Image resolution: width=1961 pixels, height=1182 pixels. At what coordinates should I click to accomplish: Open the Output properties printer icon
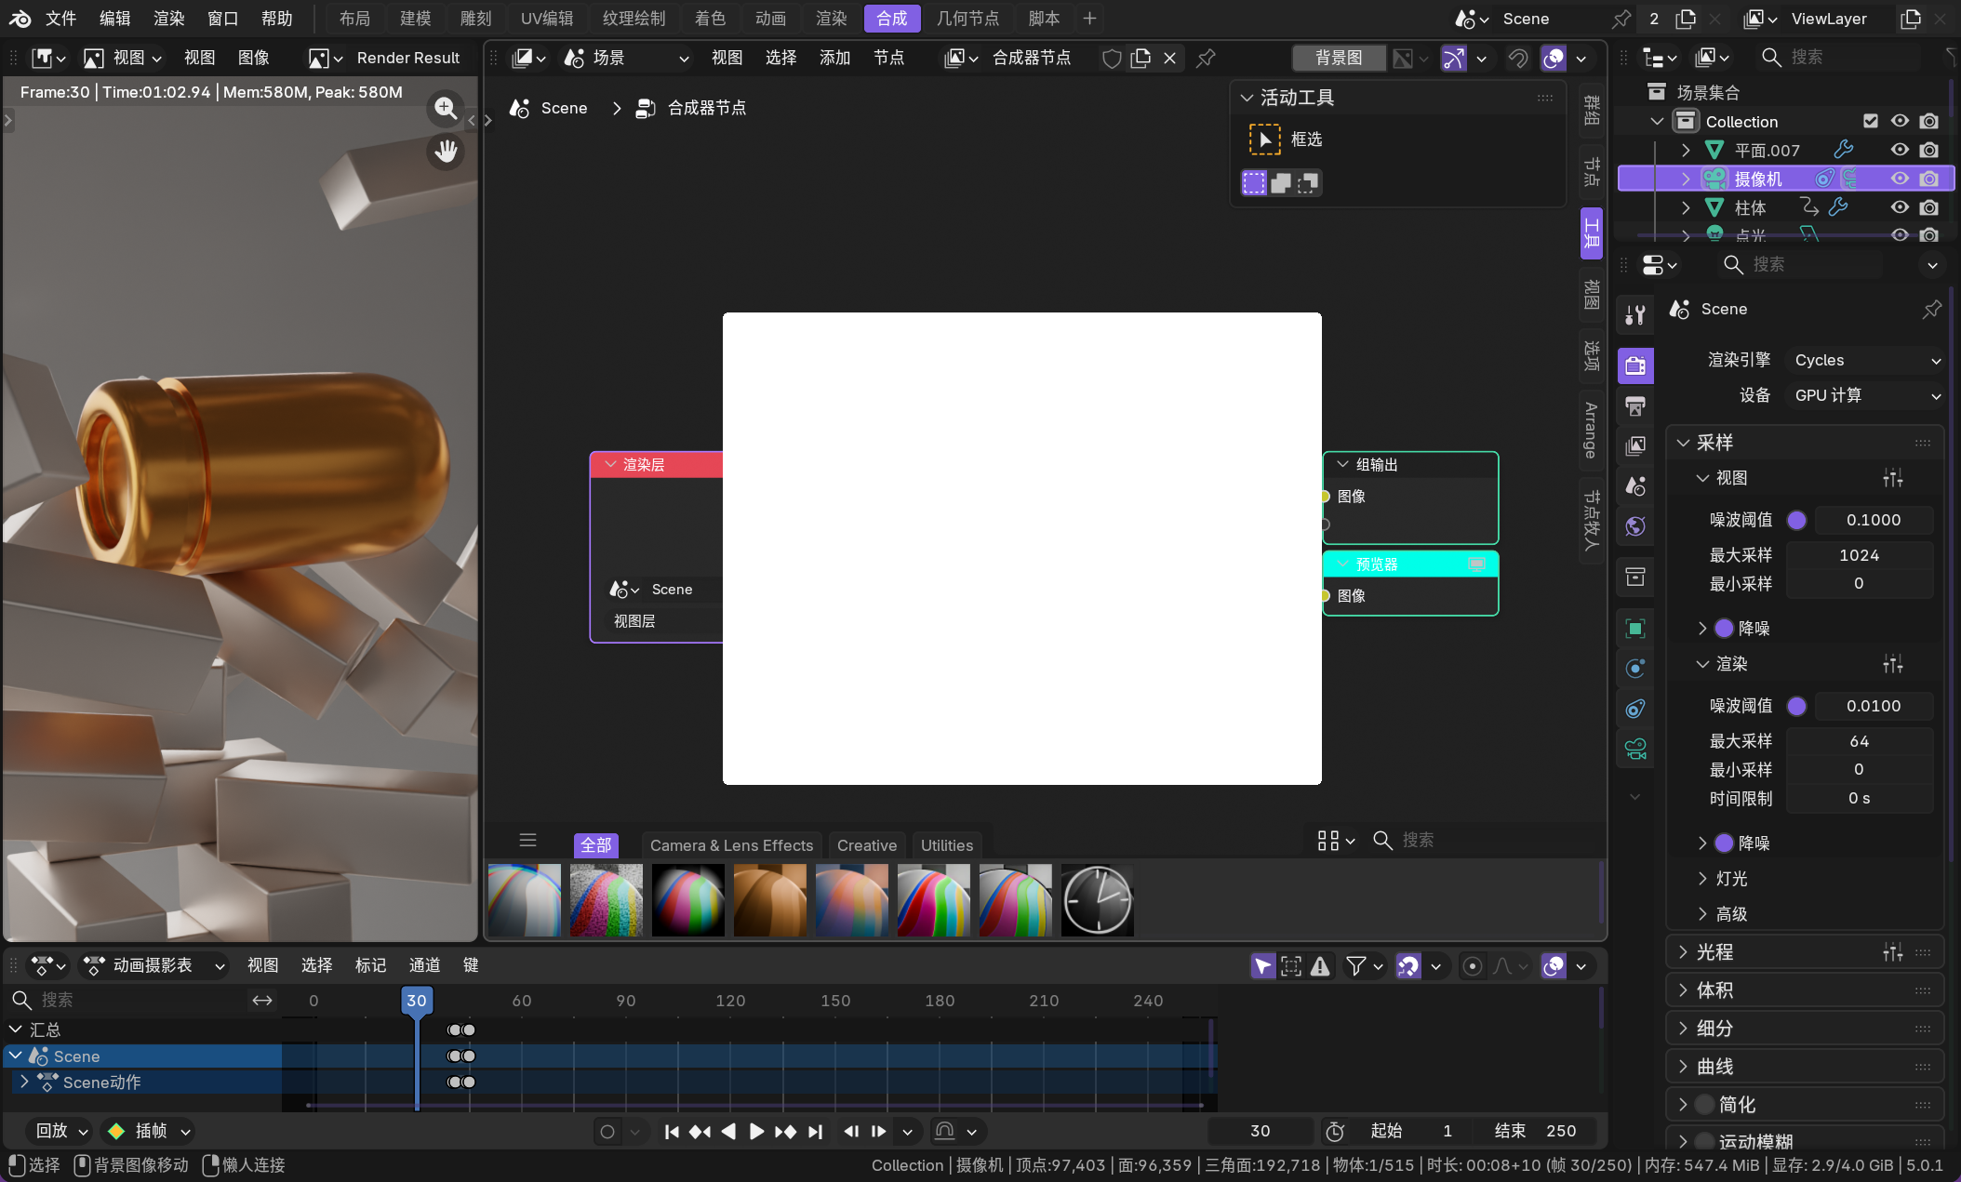pos(1635,405)
